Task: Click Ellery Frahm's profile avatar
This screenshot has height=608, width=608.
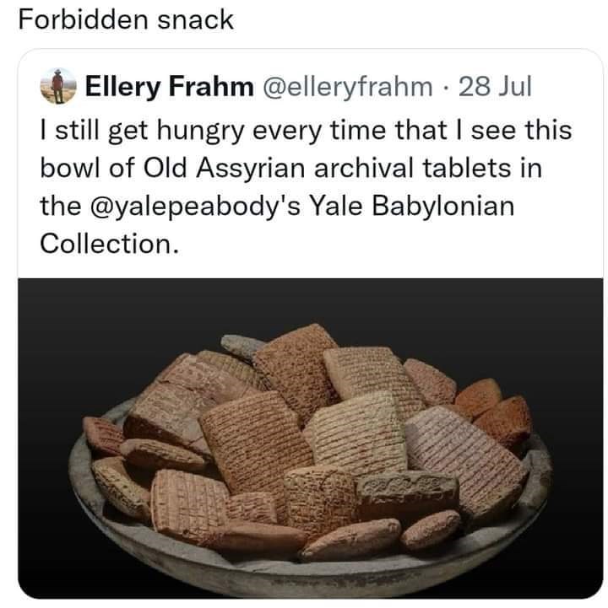Action: click(x=57, y=89)
